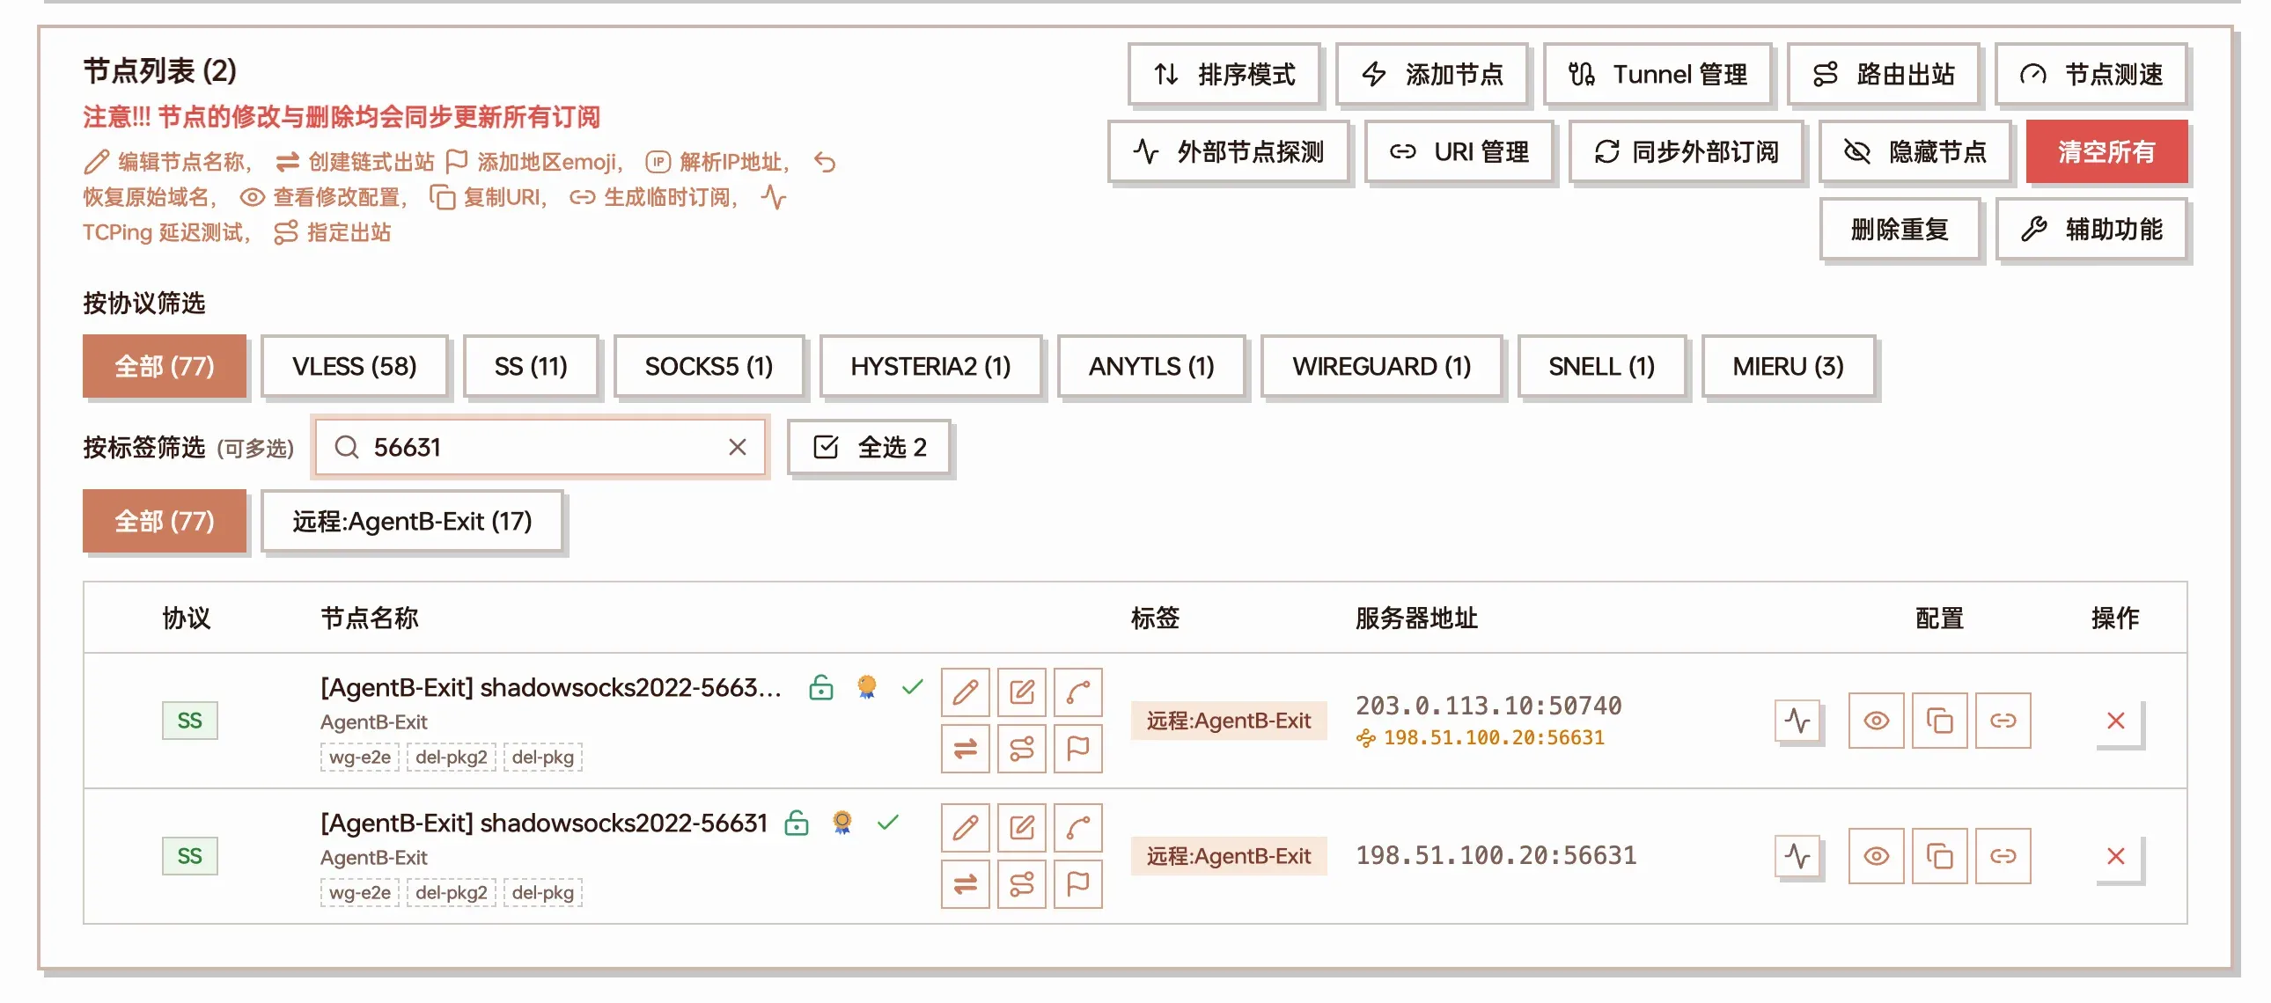
Task: View modified config of shadowsocks2022-56631 node
Action: tap(1875, 856)
